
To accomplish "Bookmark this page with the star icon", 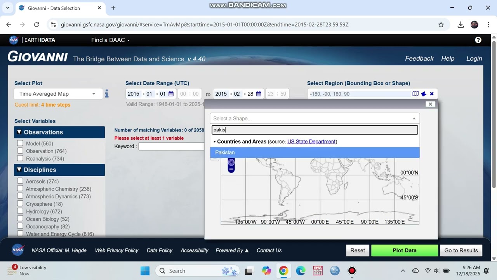I will point(441,24).
